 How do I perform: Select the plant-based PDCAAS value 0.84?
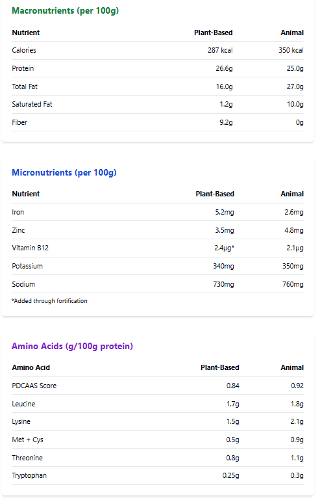(233, 386)
